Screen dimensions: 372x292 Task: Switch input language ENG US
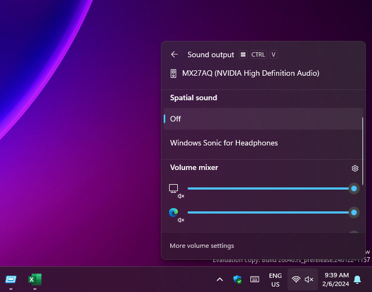(275, 280)
